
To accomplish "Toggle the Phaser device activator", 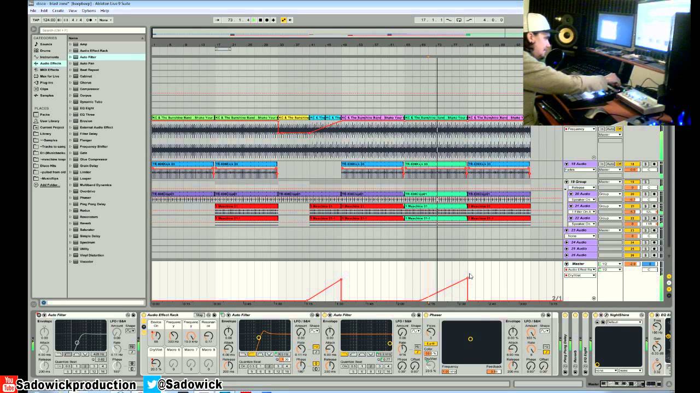I will [426, 315].
